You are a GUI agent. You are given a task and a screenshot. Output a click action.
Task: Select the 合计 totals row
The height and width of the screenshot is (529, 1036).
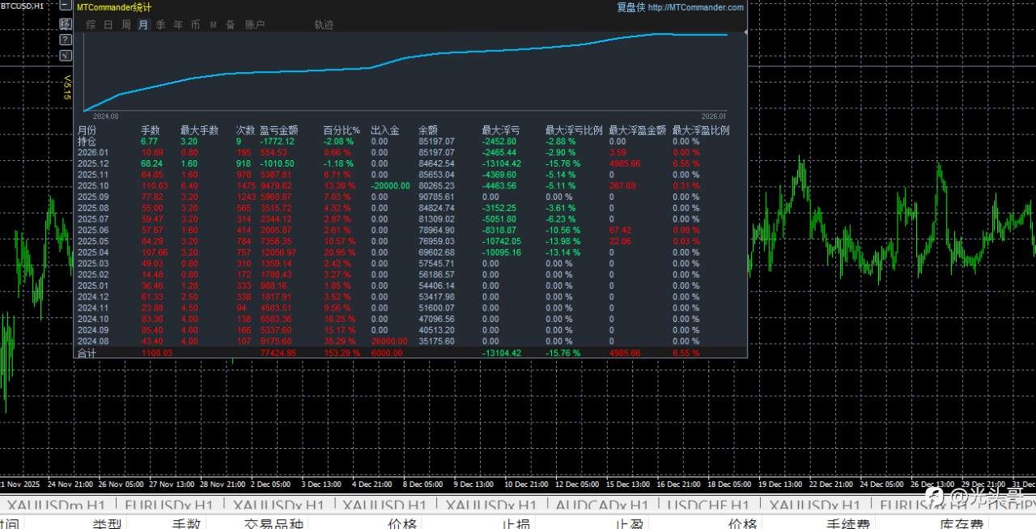(412, 353)
